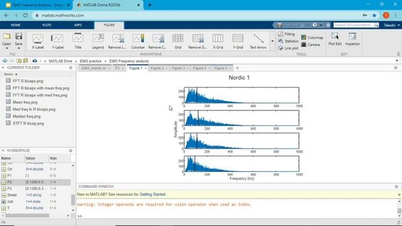This screenshot has height=226, width=402.
Task: Open the Colormap editor
Action: pyautogui.click(x=312, y=38)
